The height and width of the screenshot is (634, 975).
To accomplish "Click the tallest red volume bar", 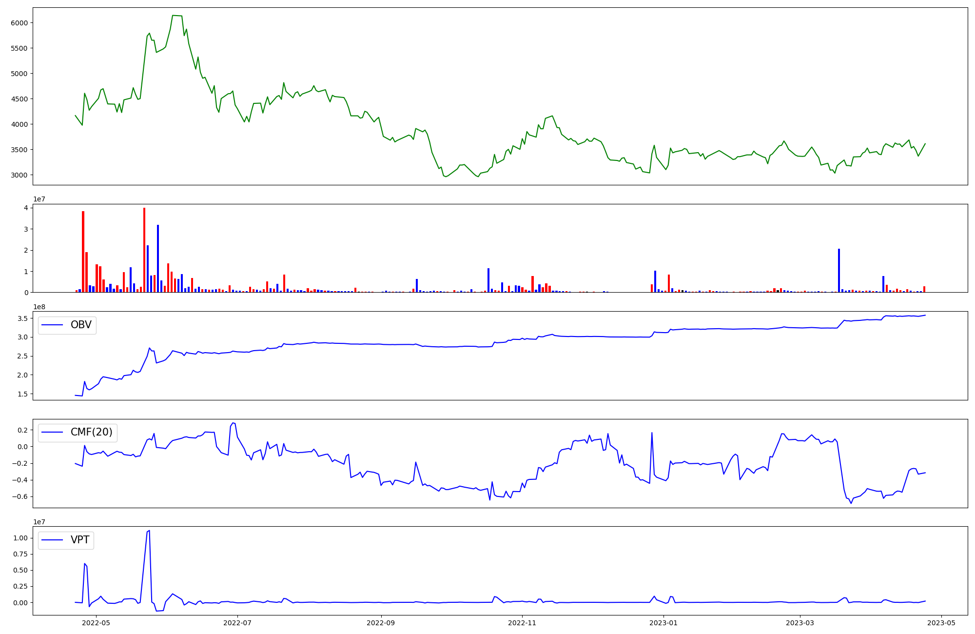I will (144, 250).
